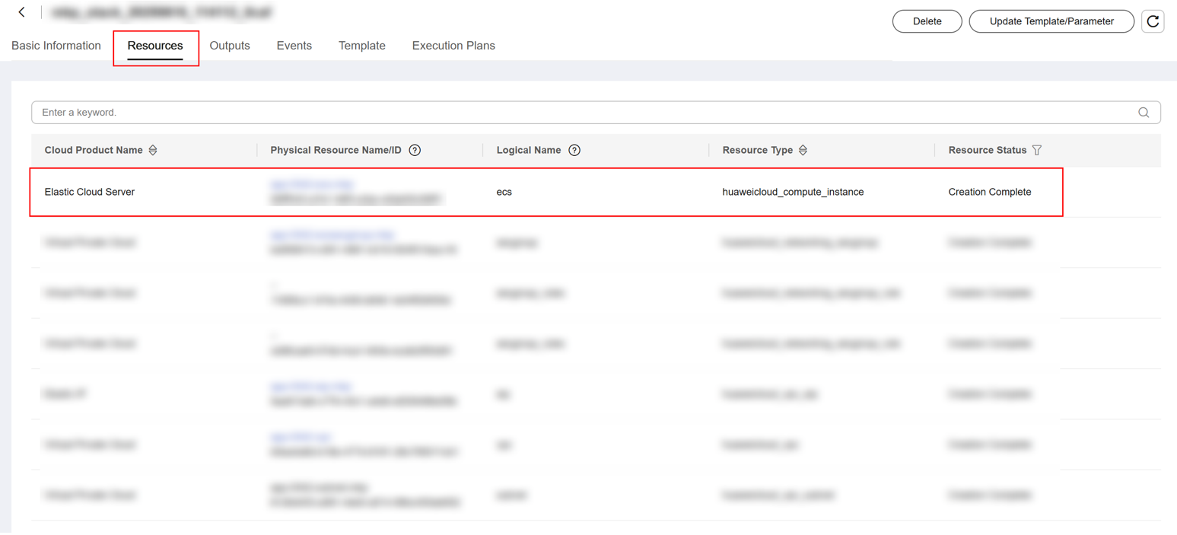
Task: Open the Events tab
Action: [x=294, y=46]
